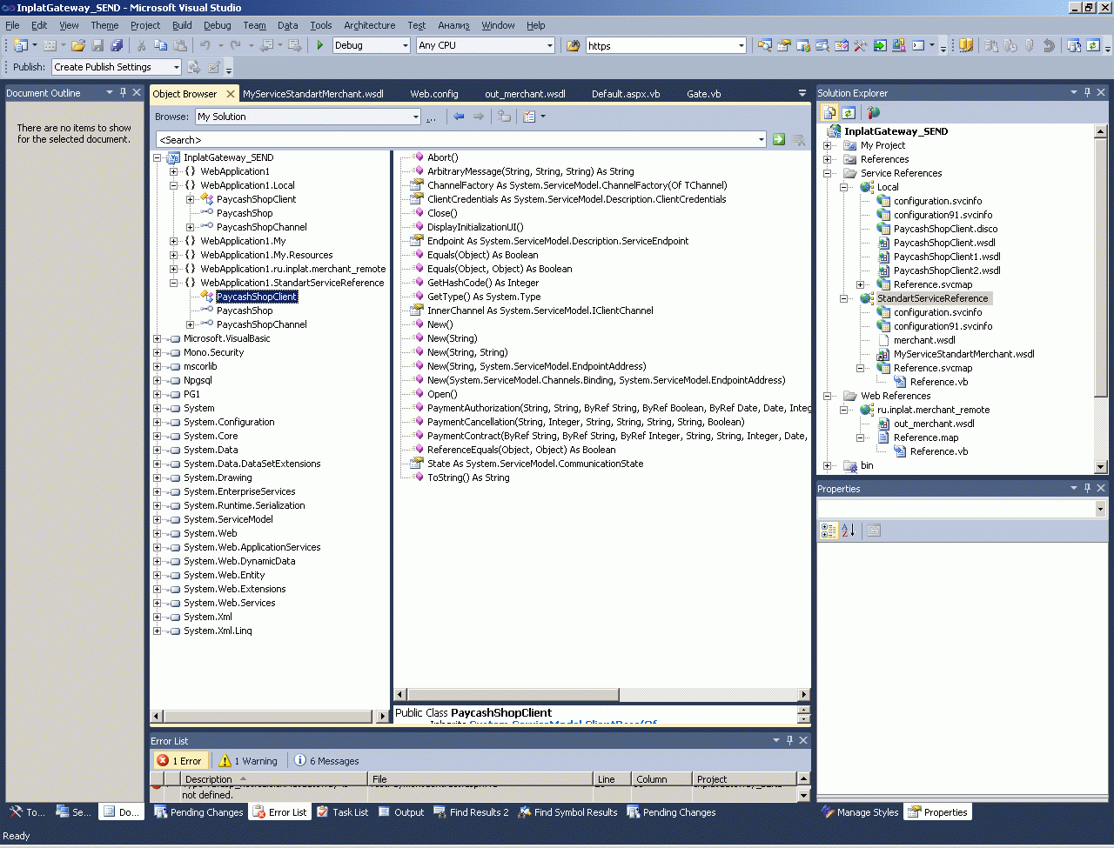Click the New Project toolbar icon
This screenshot has width=1114, height=848.
[20, 45]
